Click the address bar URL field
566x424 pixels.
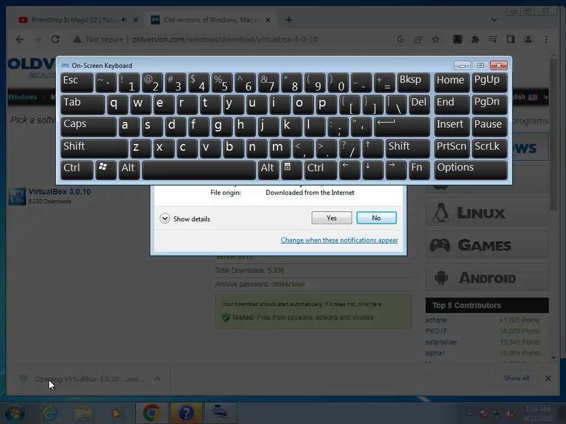tap(224, 39)
